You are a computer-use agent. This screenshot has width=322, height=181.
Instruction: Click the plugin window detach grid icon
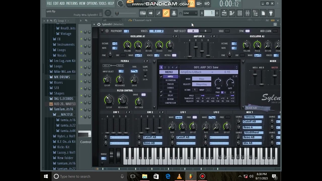click(x=275, y=24)
